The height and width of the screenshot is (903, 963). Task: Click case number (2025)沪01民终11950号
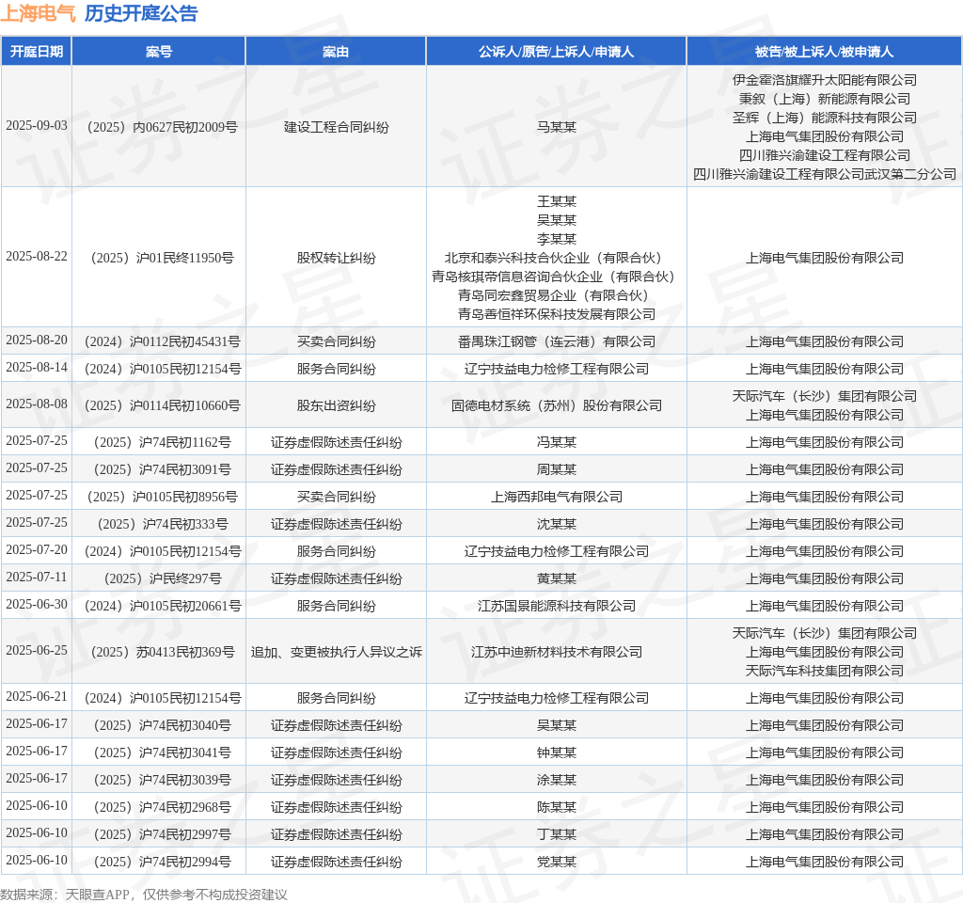(159, 258)
